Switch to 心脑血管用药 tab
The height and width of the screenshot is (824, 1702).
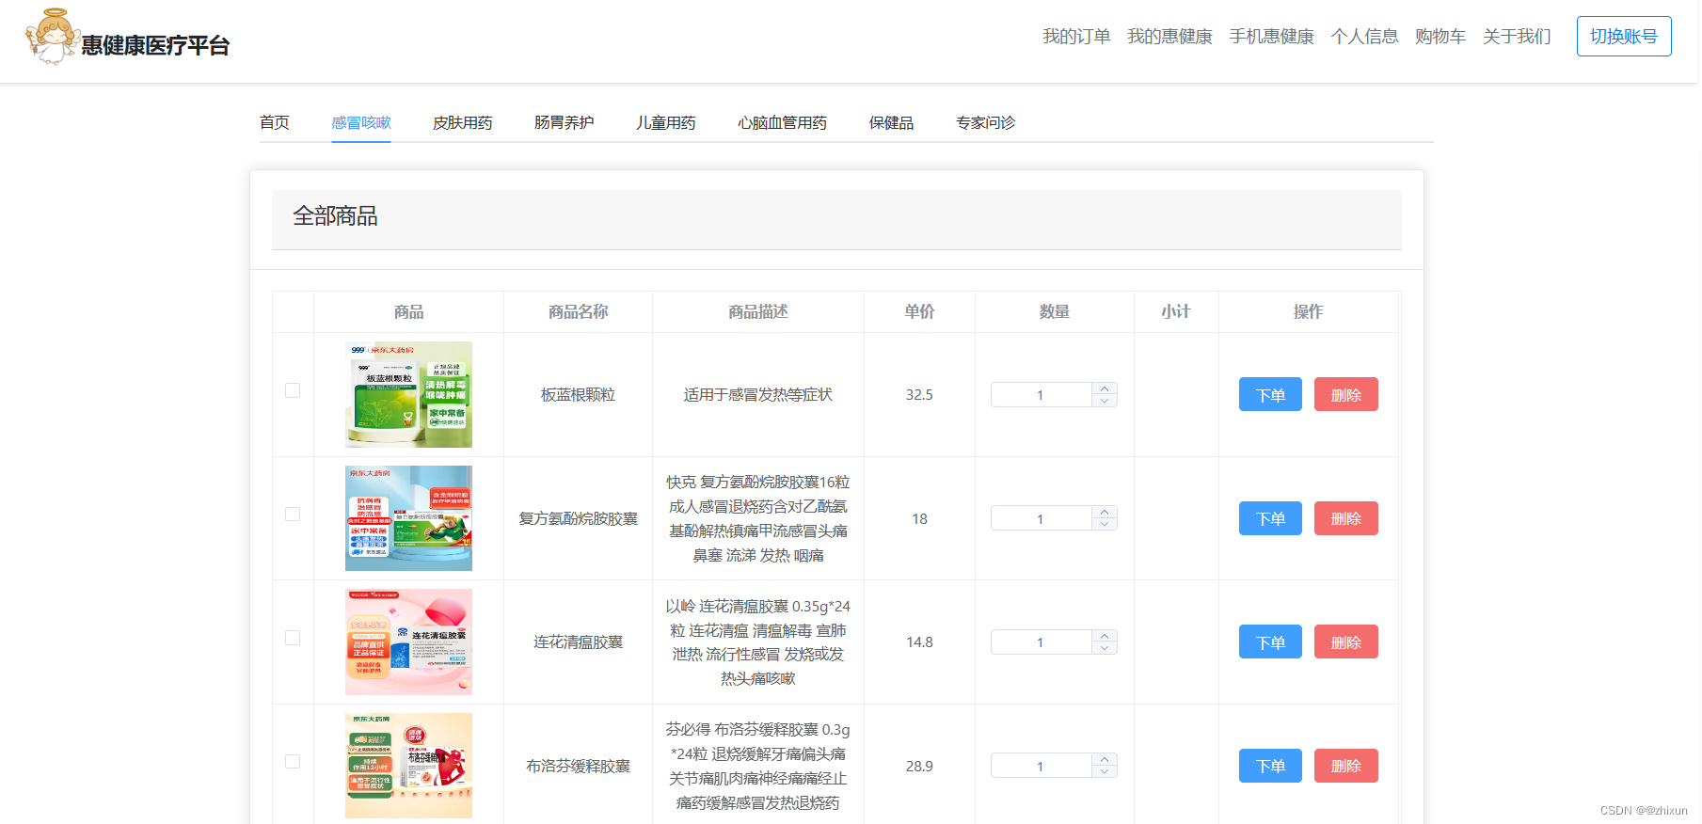pos(783,122)
